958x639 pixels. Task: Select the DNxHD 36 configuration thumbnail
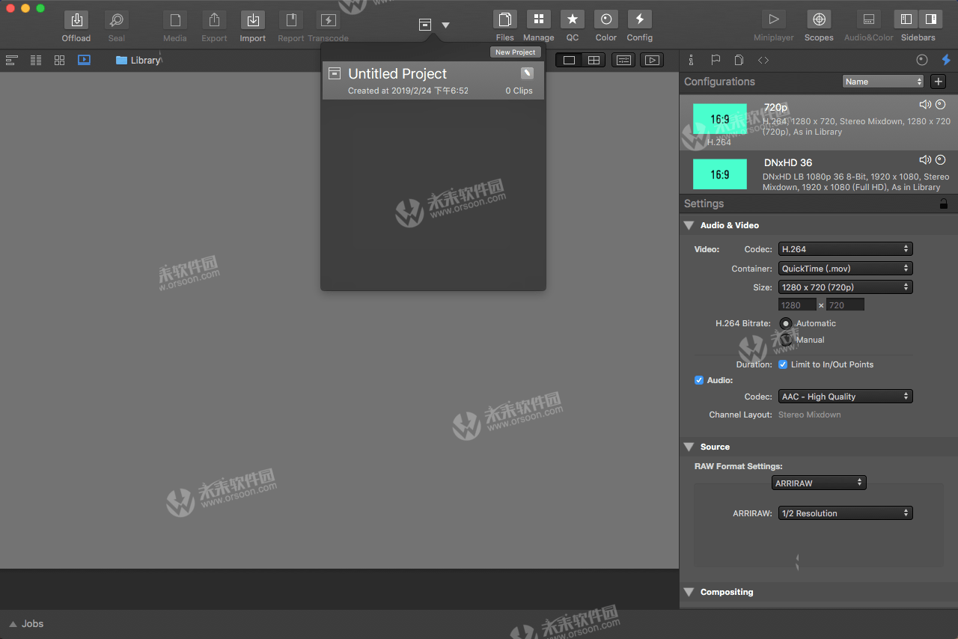(x=719, y=174)
